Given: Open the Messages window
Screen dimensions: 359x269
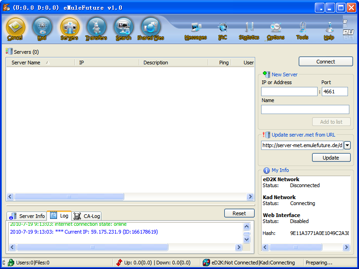Looking at the screenshot, I should click(196, 31).
